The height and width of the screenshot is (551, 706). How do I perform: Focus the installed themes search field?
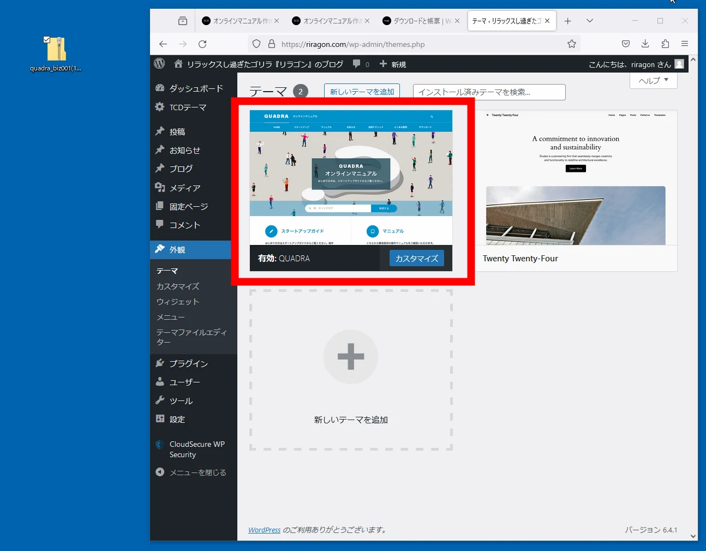489,92
